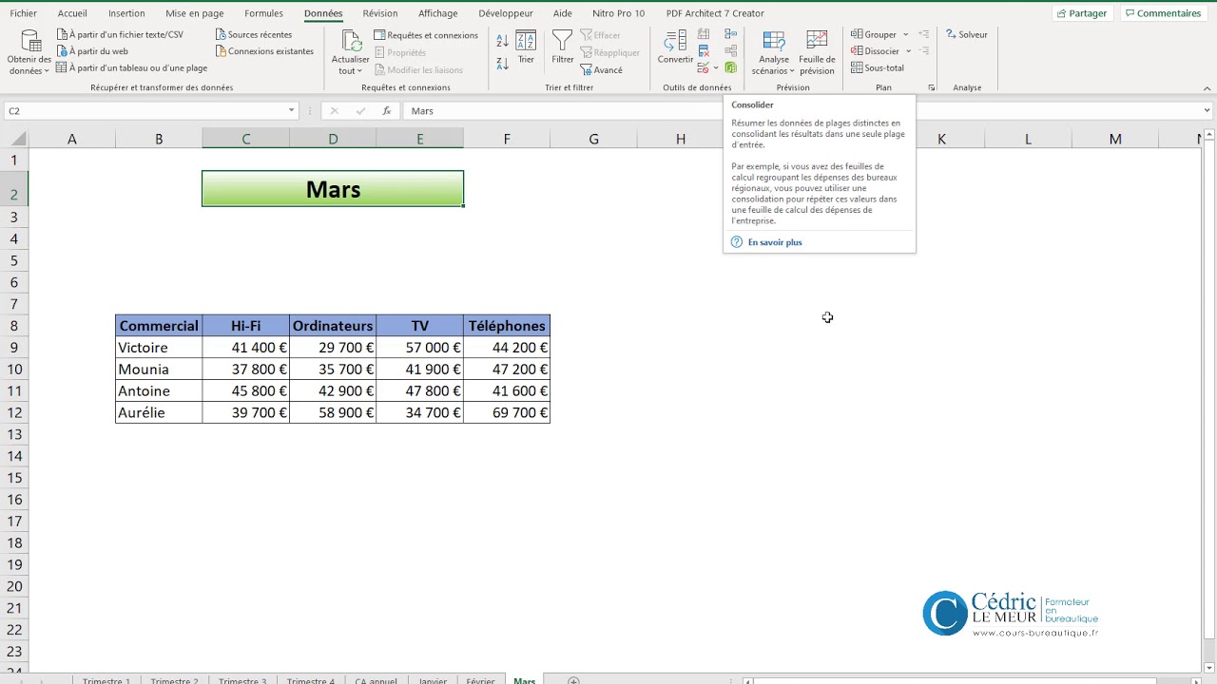Switch to the Insertion tab

(126, 13)
